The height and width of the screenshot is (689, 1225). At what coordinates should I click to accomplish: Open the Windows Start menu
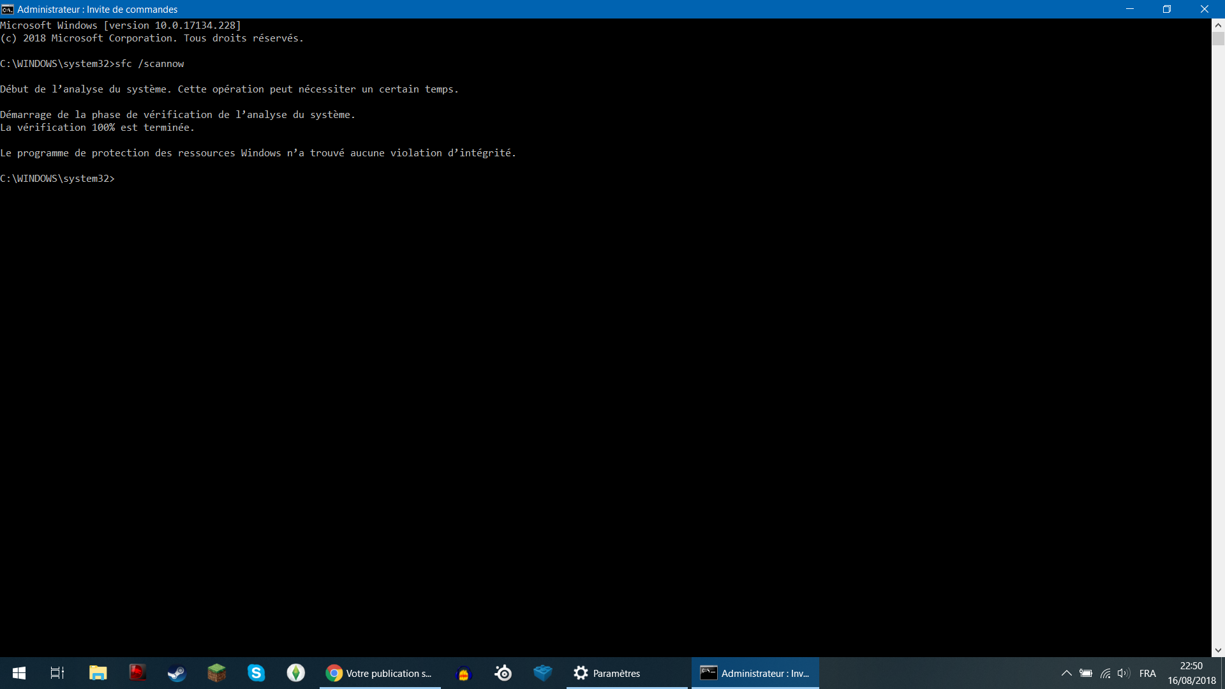[x=19, y=673]
